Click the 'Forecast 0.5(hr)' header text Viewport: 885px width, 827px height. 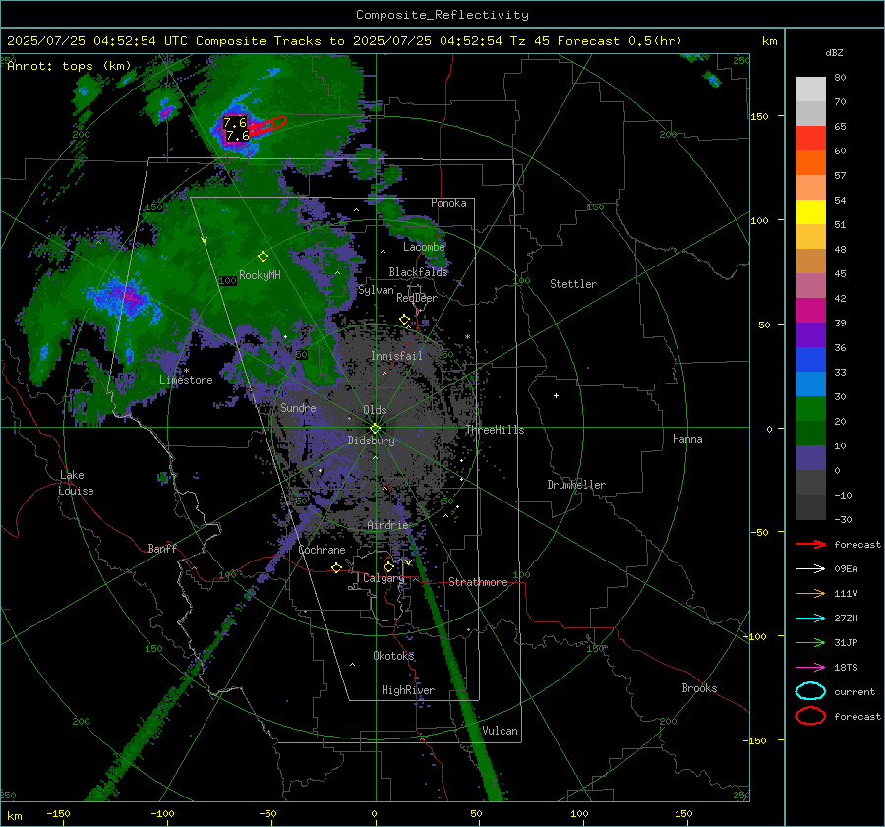(619, 41)
